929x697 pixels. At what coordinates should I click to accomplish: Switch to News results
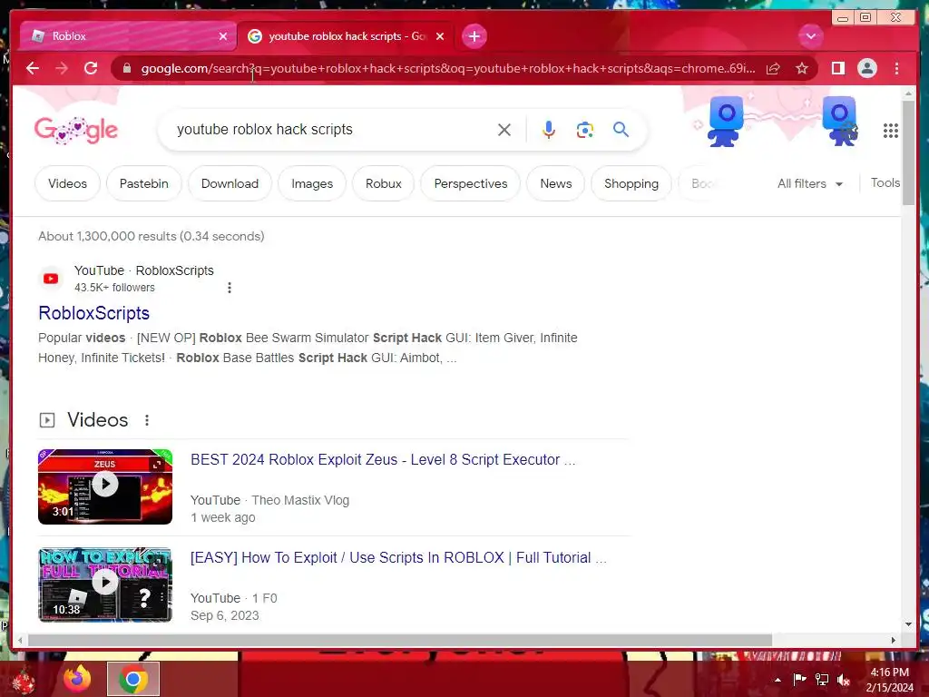[556, 183]
